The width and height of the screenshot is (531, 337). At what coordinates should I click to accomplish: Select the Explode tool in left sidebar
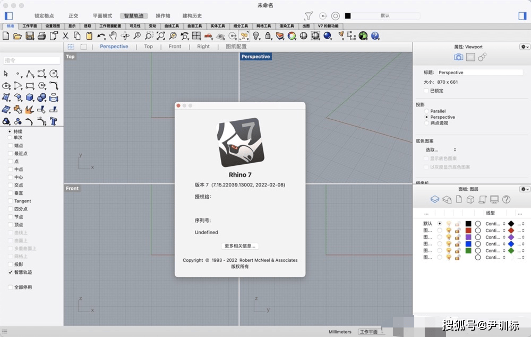pyautogui.click(x=30, y=109)
